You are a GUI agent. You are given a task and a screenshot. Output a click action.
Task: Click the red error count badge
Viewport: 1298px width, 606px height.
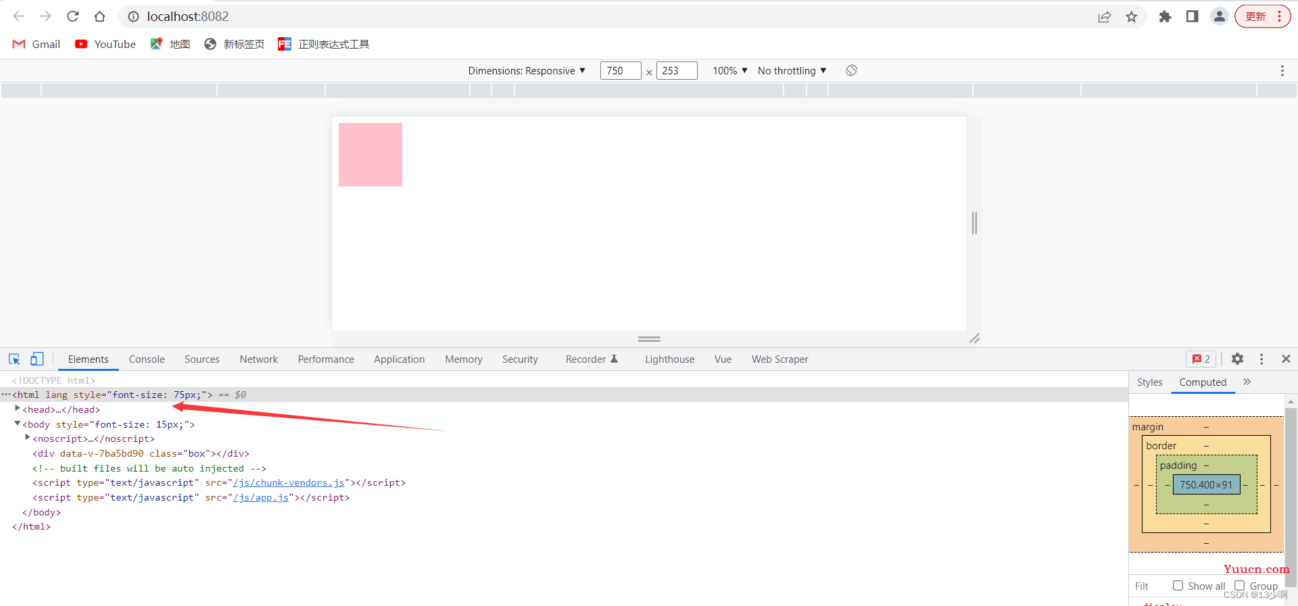1201,359
